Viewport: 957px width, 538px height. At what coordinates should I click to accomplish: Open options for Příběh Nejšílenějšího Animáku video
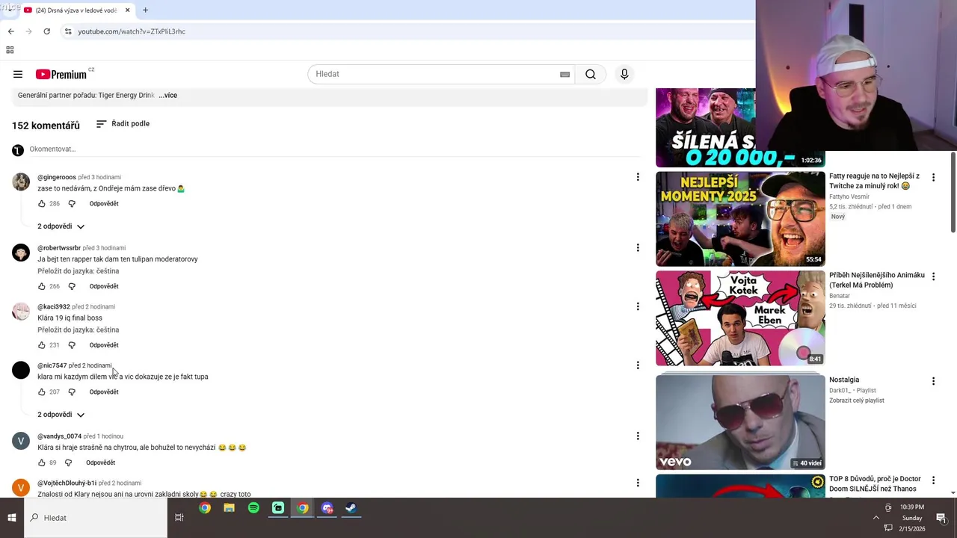[x=933, y=276]
